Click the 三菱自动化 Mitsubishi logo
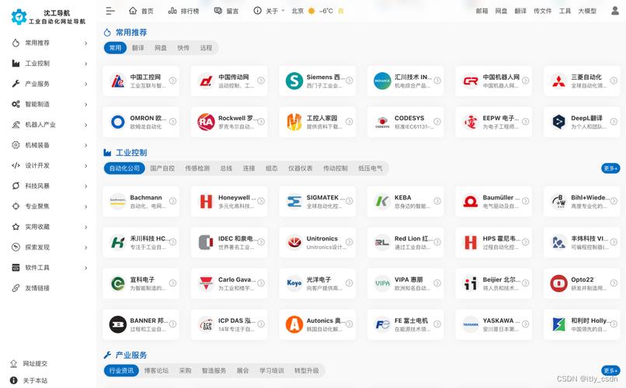The height and width of the screenshot is (388, 626). (559, 81)
